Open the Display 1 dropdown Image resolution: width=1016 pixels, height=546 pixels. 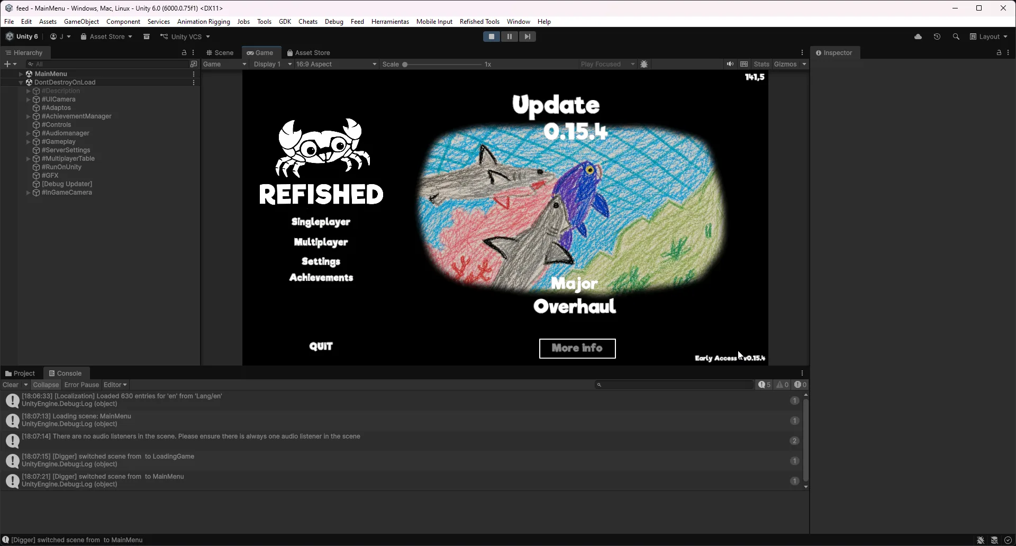[273, 64]
